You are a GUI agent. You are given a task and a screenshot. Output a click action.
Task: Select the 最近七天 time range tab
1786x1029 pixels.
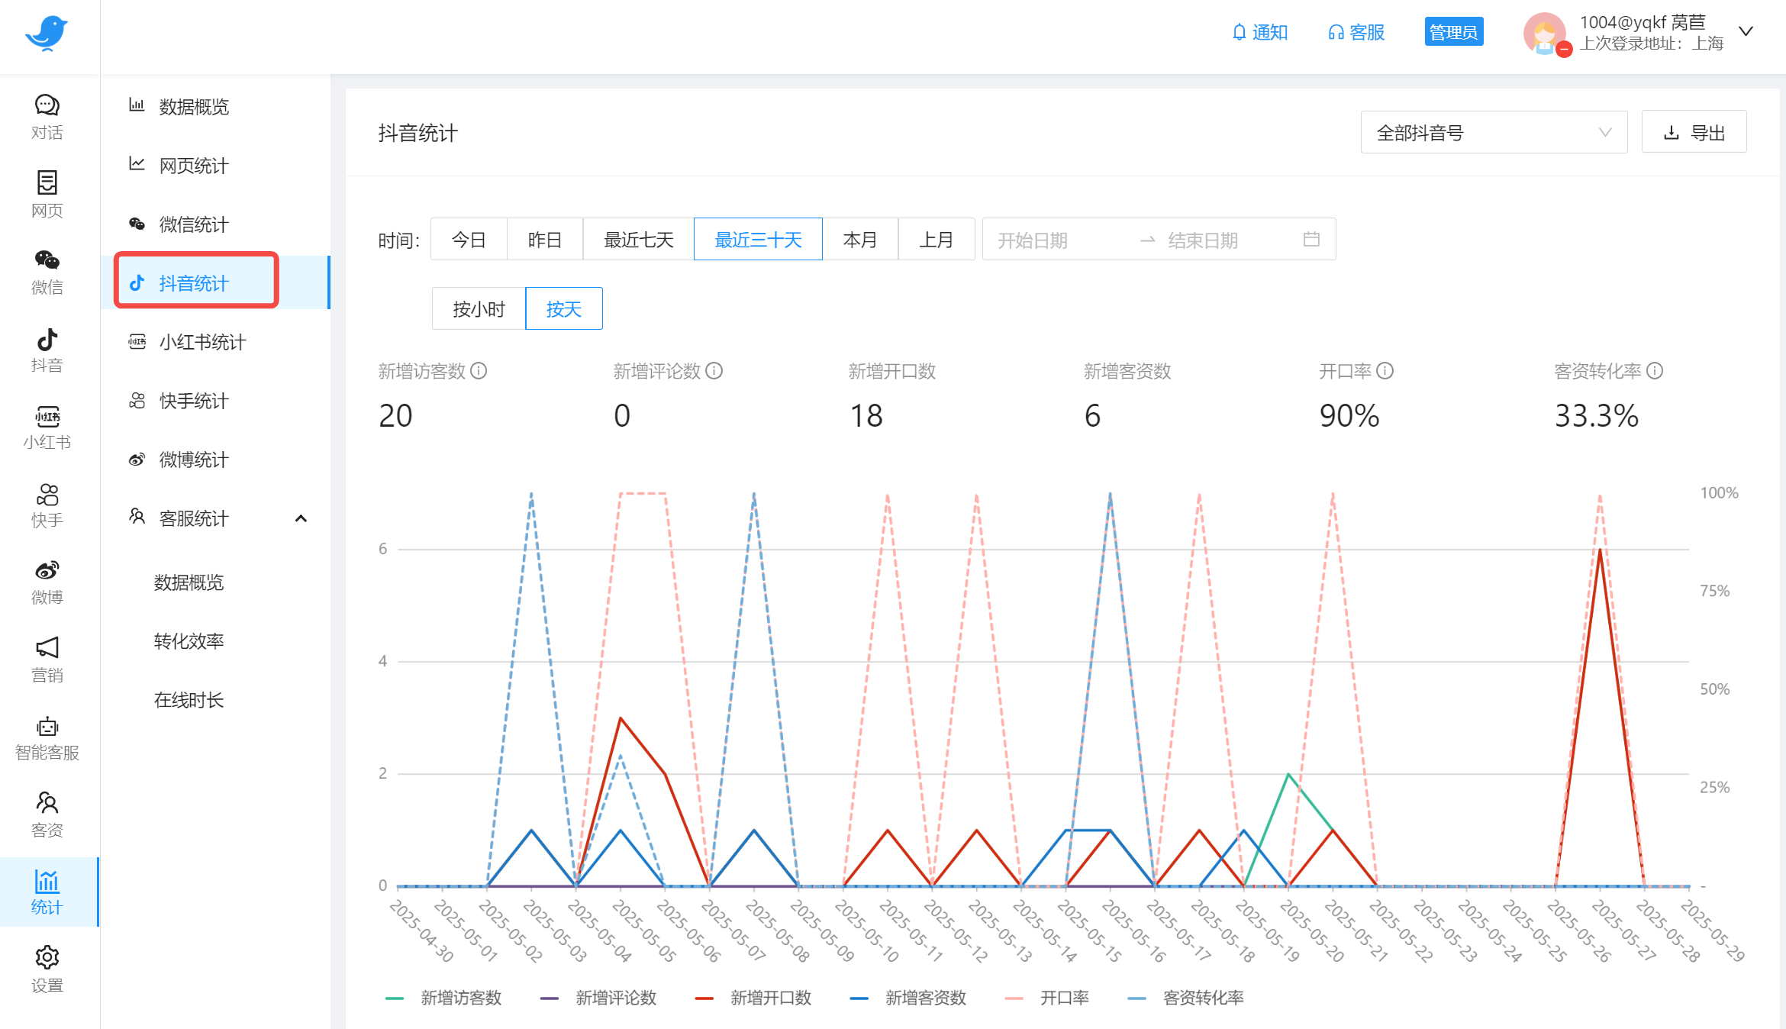tap(638, 240)
